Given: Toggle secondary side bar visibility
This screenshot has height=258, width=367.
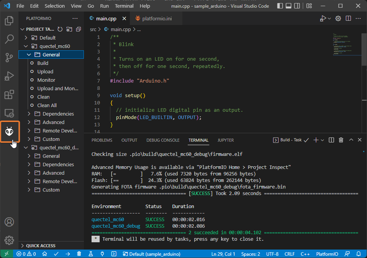Looking at the screenshot, I should [x=297, y=6].
